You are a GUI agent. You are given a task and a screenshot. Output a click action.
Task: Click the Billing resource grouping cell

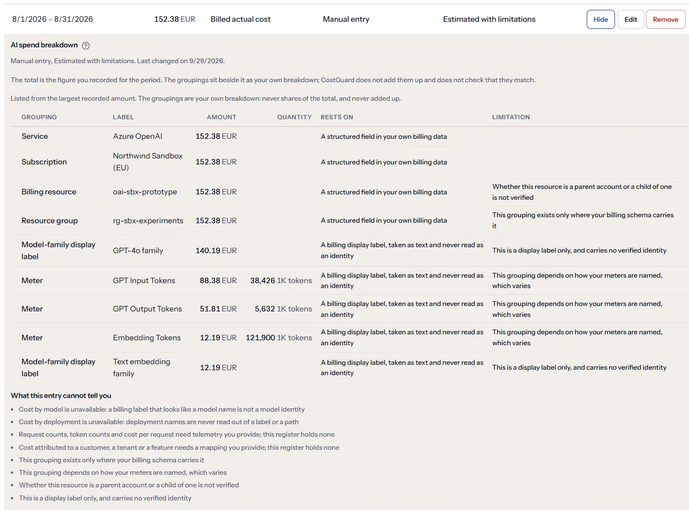tap(49, 192)
